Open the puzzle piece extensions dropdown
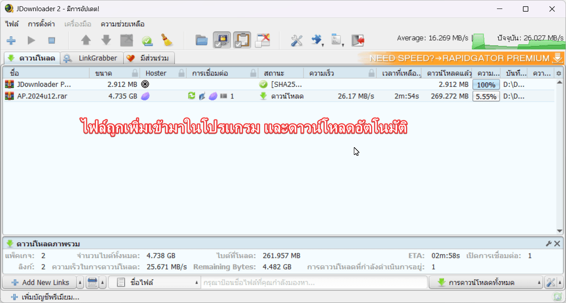This screenshot has width=566, height=303. tap(318, 40)
